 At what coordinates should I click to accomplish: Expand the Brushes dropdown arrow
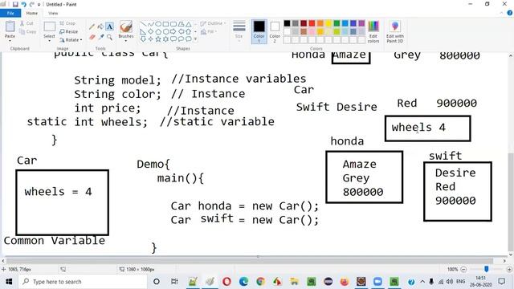pyautogui.click(x=126, y=41)
